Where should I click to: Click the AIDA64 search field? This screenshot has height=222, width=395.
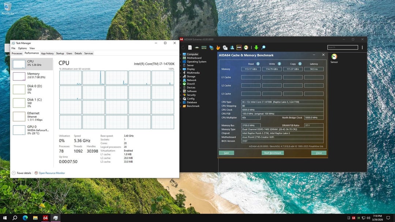click(x=342, y=48)
